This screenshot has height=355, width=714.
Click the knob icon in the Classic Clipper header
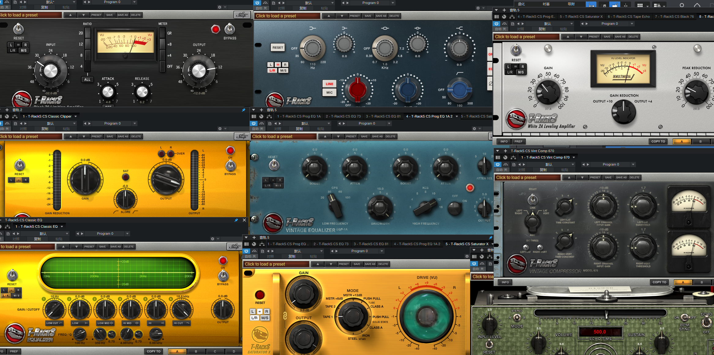pos(7,116)
